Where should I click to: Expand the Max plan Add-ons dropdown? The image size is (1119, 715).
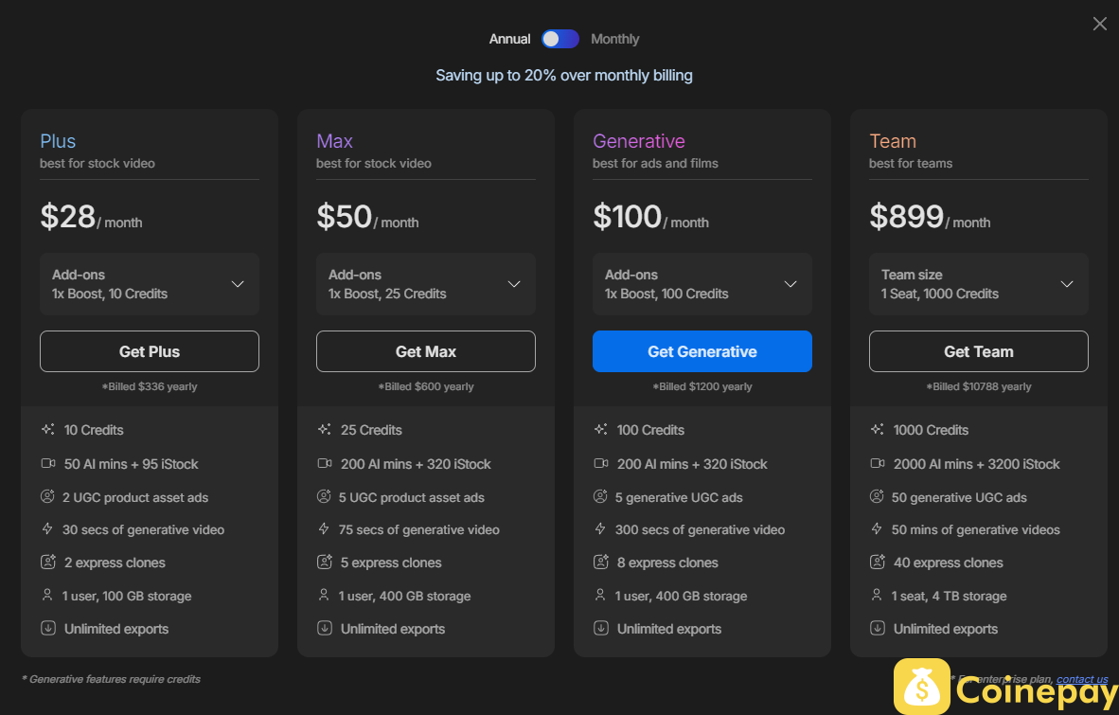[425, 284]
